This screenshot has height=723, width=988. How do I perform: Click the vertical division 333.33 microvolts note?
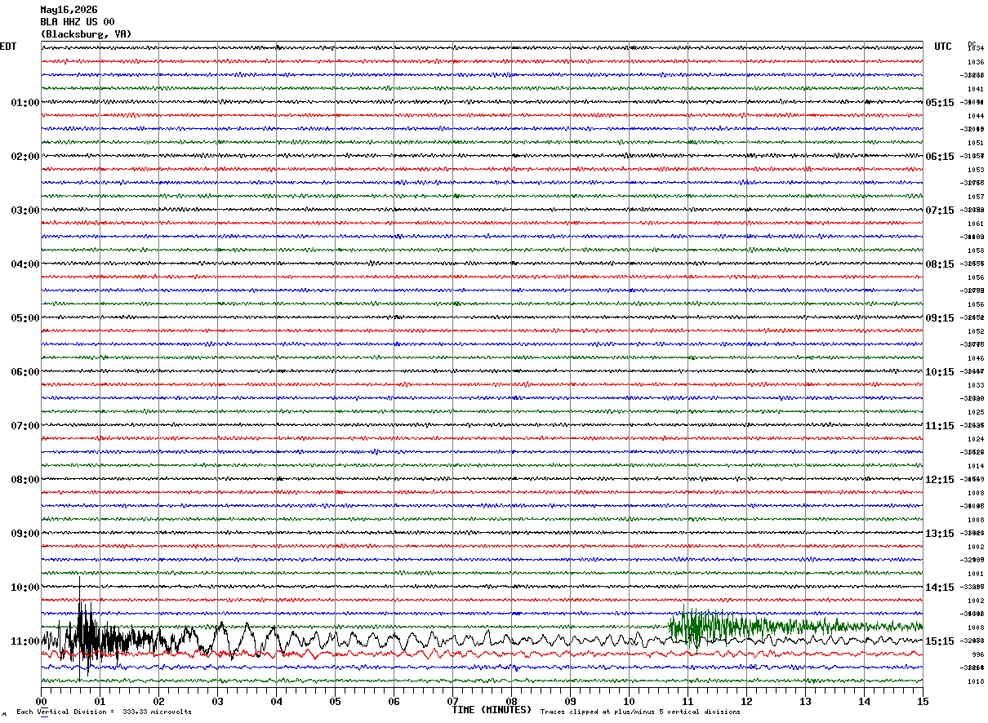click(104, 712)
